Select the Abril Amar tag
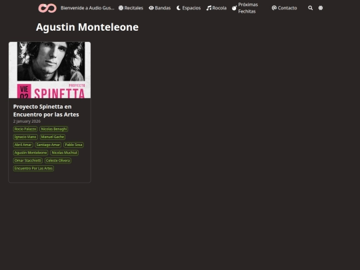This screenshot has width=360, height=270. click(x=23, y=145)
